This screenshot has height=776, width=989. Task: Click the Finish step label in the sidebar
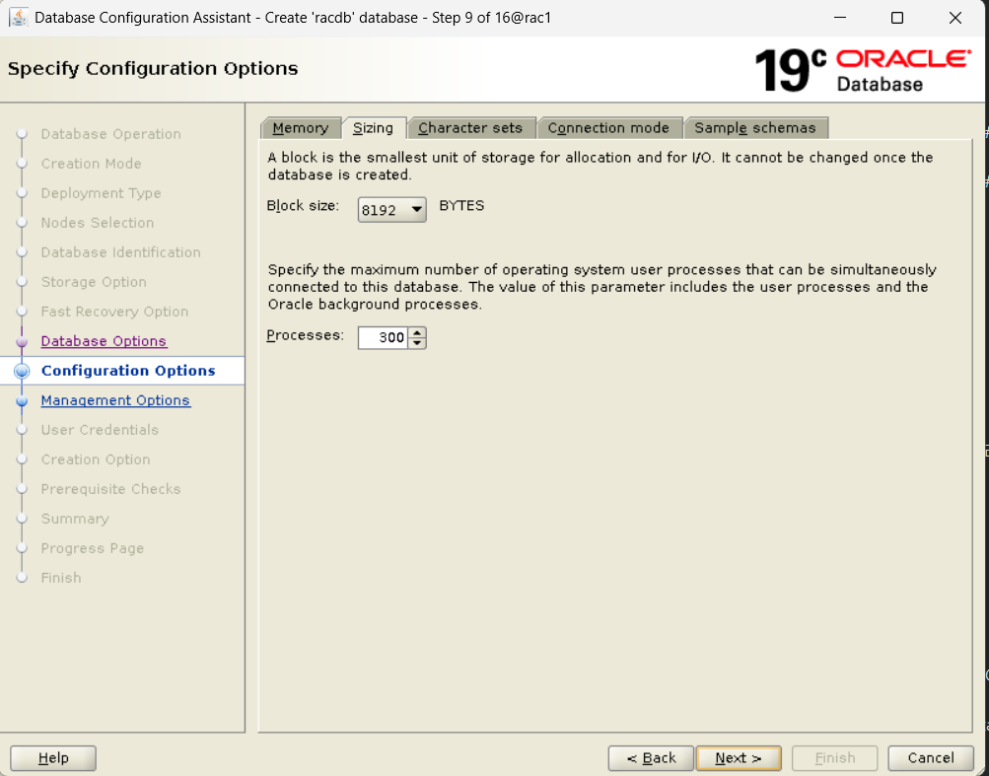(61, 578)
